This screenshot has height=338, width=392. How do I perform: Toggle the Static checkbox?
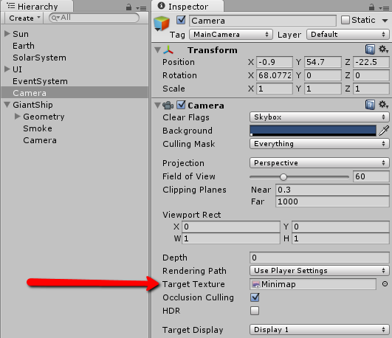345,20
